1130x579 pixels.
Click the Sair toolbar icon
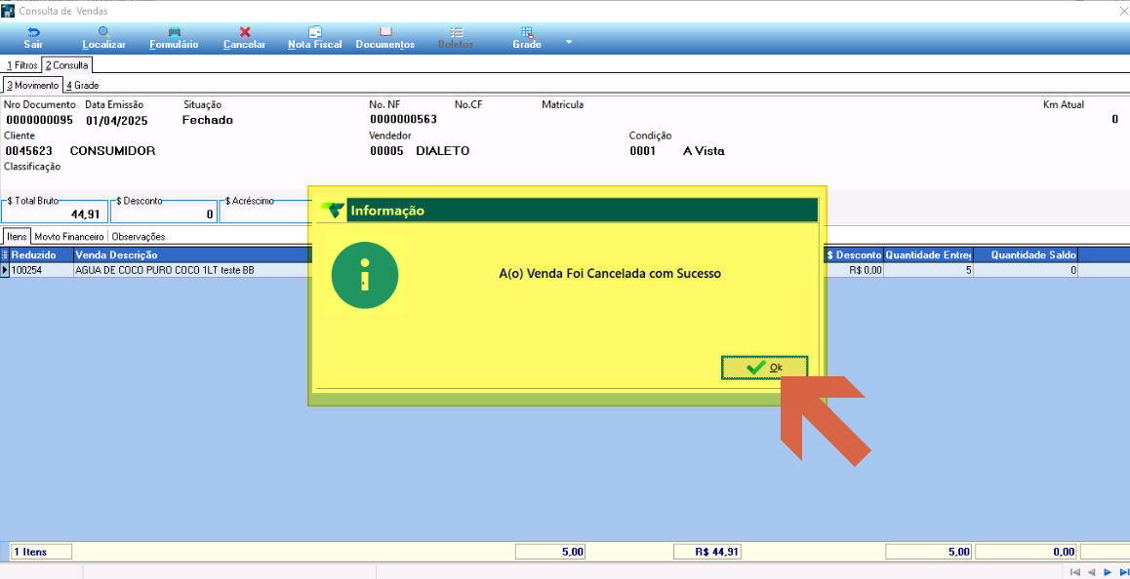pos(34,32)
